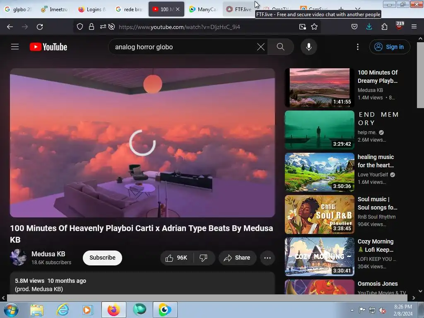Search YouTube with the magnifier button
This screenshot has height=318, width=424.
click(281, 47)
